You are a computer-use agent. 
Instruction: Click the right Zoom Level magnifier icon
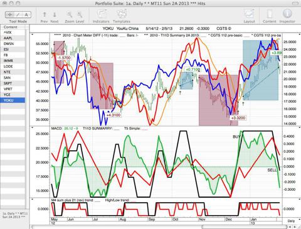tap(80, 14)
